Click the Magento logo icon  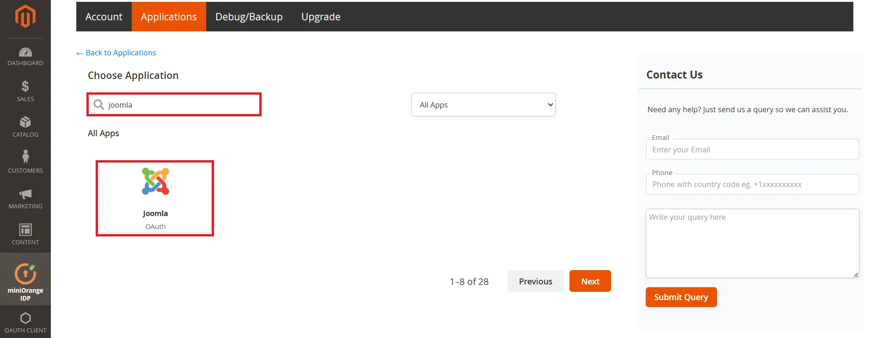(25, 17)
